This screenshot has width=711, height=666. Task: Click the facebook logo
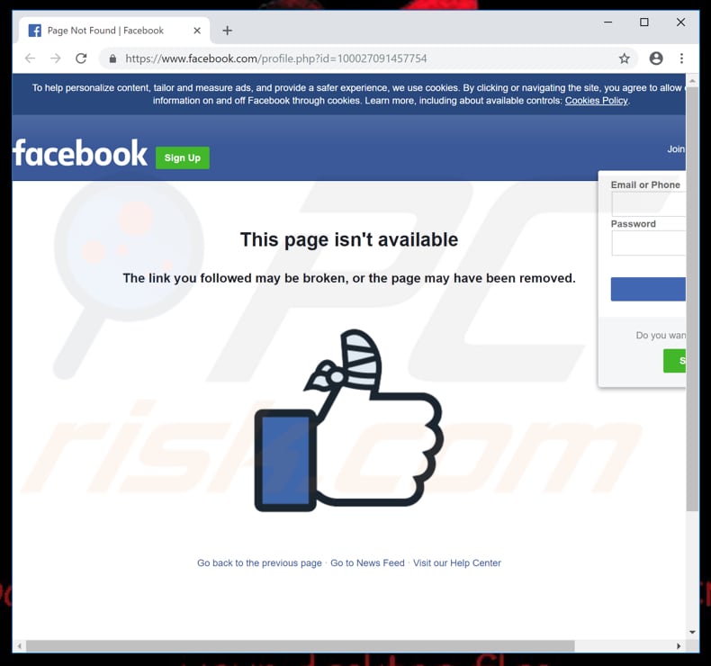point(80,153)
